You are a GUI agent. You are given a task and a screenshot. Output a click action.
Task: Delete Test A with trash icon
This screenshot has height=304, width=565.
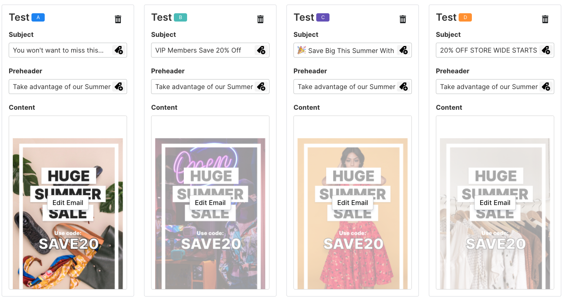click(x=118, y=19)
